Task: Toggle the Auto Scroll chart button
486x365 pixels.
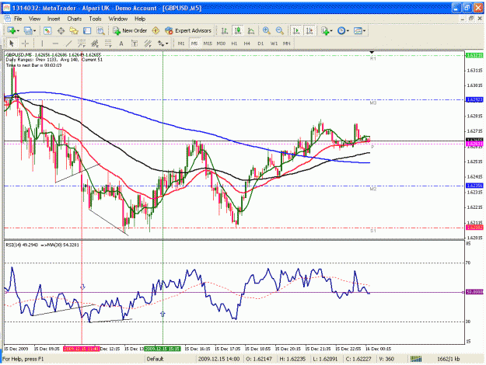Action: pyautogui.click(x=296, y=30)
